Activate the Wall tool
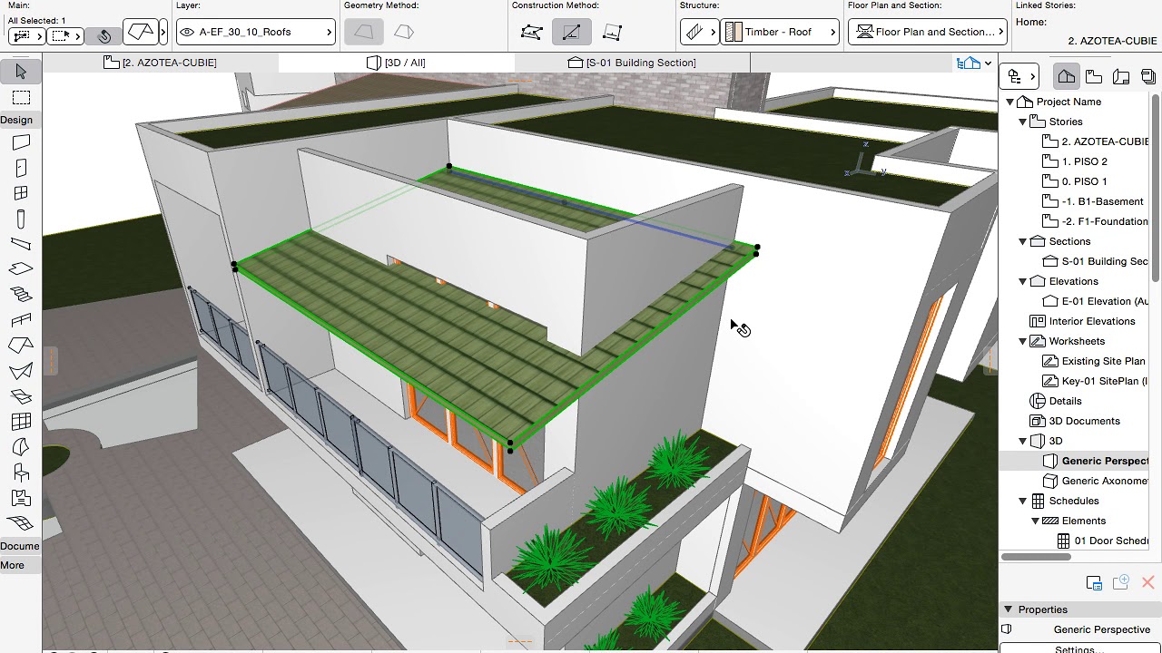 tap(21, 142)
